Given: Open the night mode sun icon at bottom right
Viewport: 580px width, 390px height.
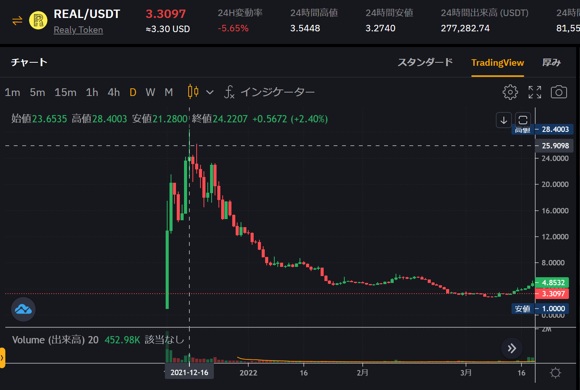Looking at the screenshot, I should click(x=555, y=373).
